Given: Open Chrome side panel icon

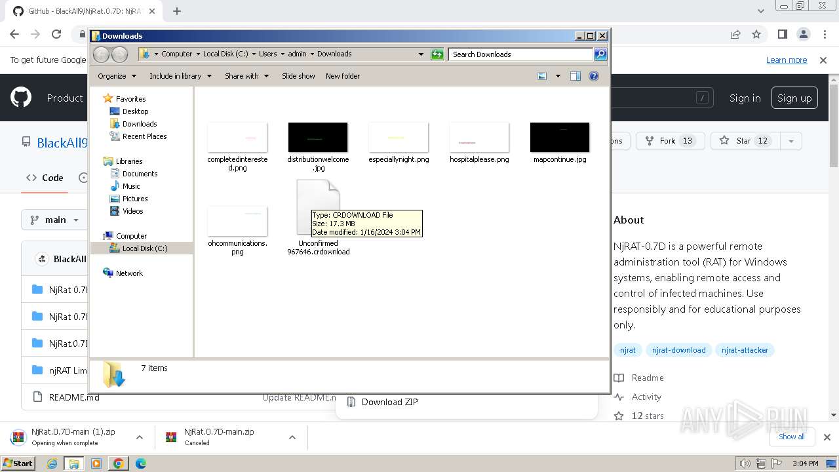Looking at the screenshot, I should point(783,34).
